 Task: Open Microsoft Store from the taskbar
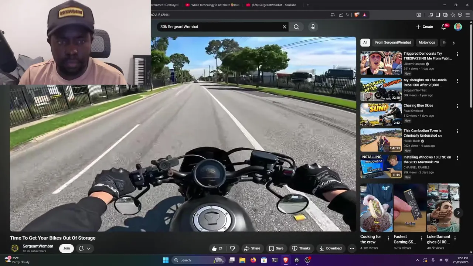264,260
